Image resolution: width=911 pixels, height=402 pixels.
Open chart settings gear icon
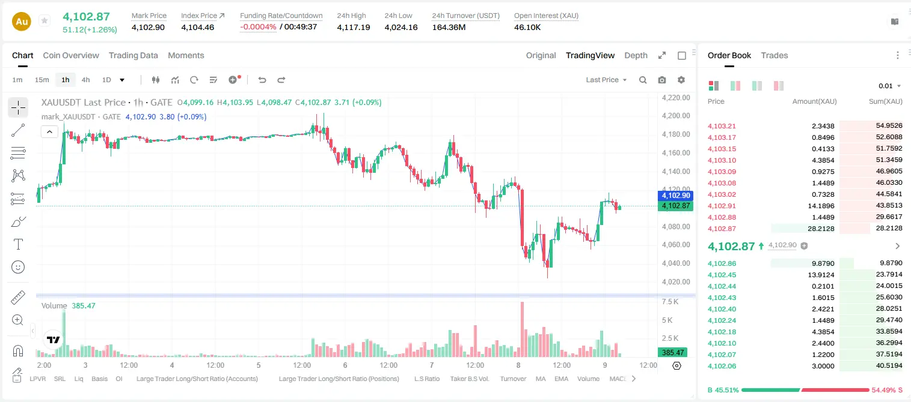coord(681,80)
